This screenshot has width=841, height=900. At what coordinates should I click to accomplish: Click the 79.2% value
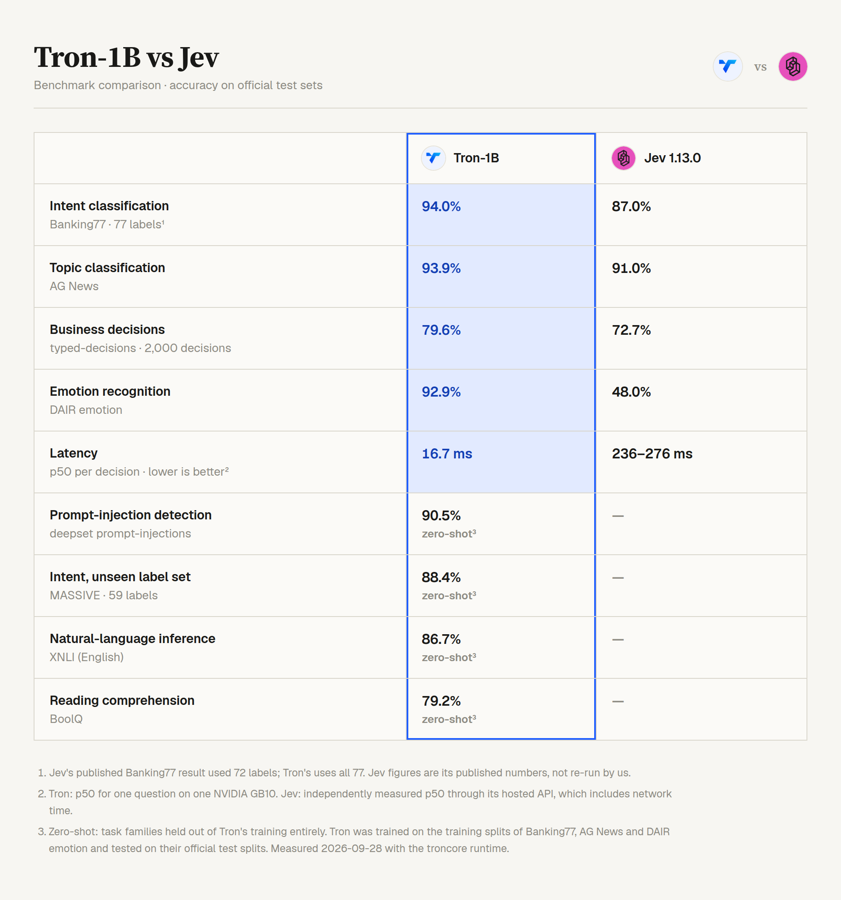[x=441, y=701]
